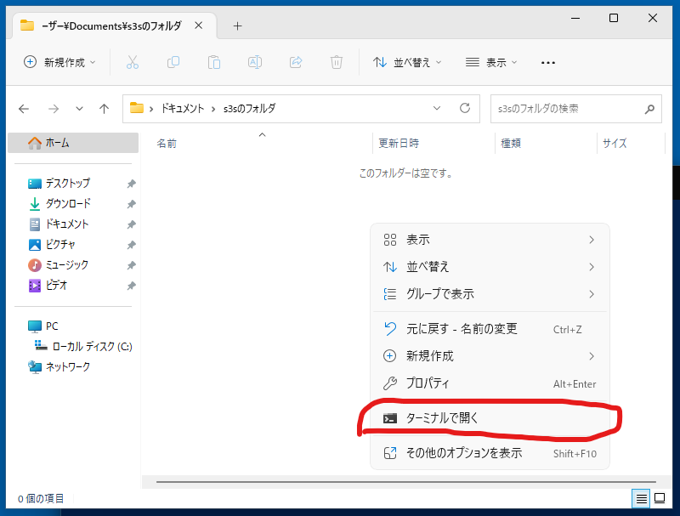Image resolution: width=680 pixels, height=516 pixels.
Task: Open デスクトップ in navigation pane
Action: [x=68, y=184]
